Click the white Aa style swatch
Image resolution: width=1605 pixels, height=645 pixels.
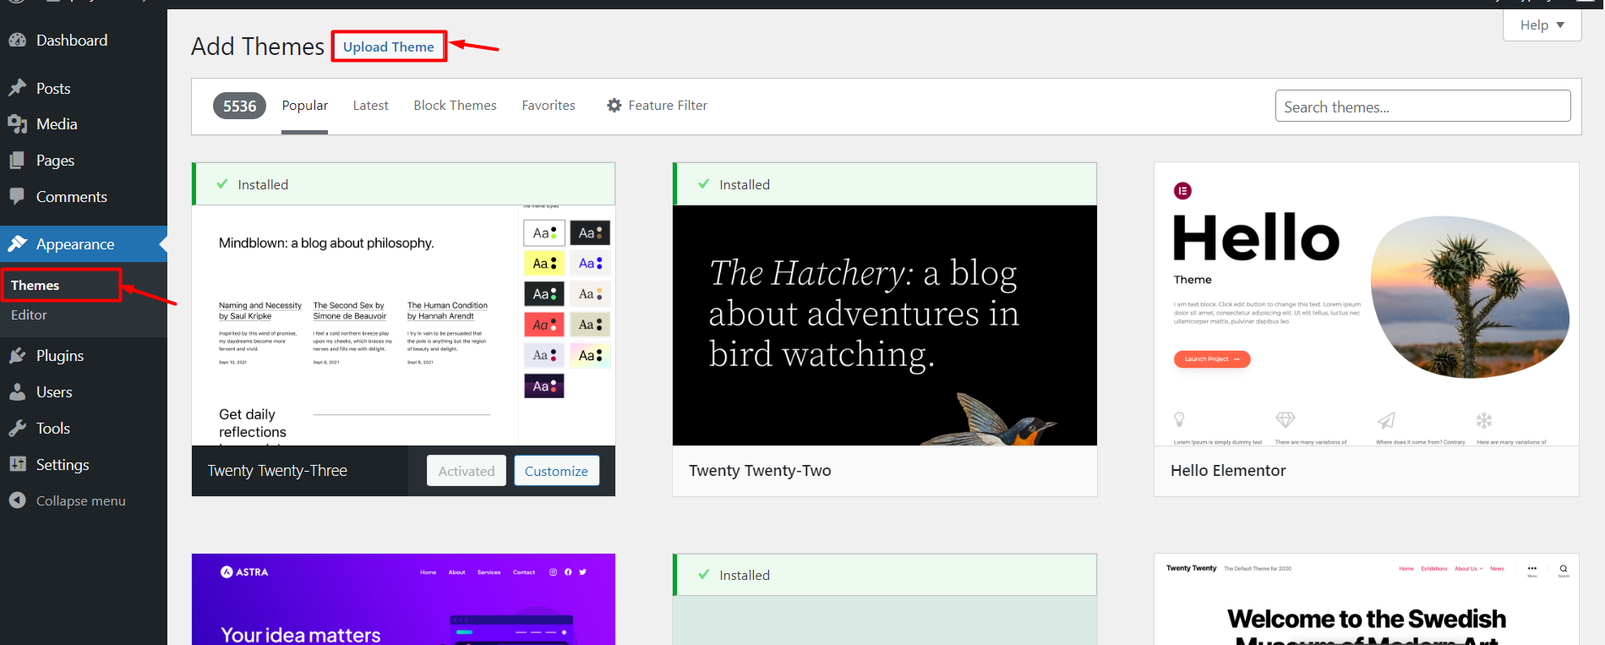(x=544, y=232)
